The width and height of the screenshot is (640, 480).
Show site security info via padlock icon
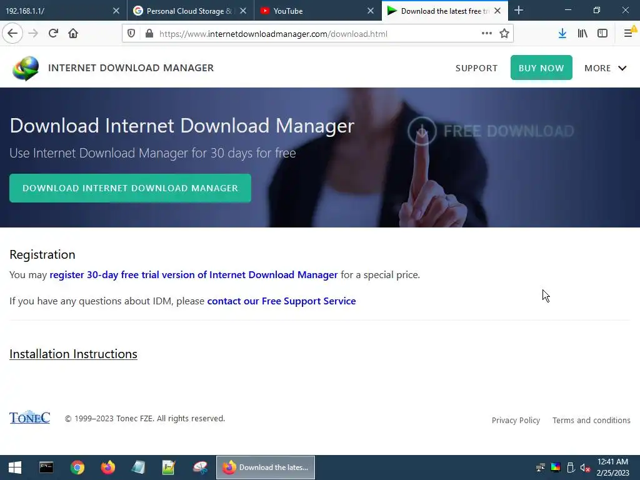tap(149, 34)
